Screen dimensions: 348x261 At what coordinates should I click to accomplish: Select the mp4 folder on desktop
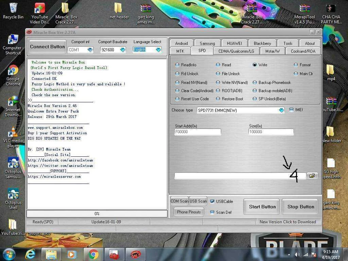pyautogui.click(x=331, y=73)
